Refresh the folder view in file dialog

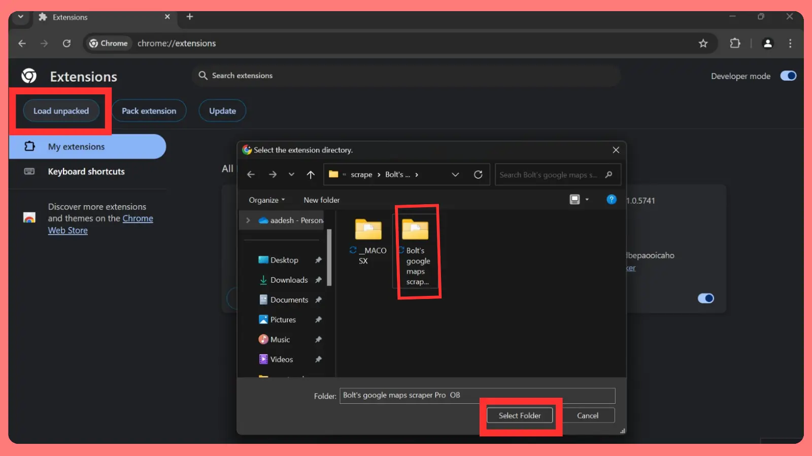(x=478, y=175)
